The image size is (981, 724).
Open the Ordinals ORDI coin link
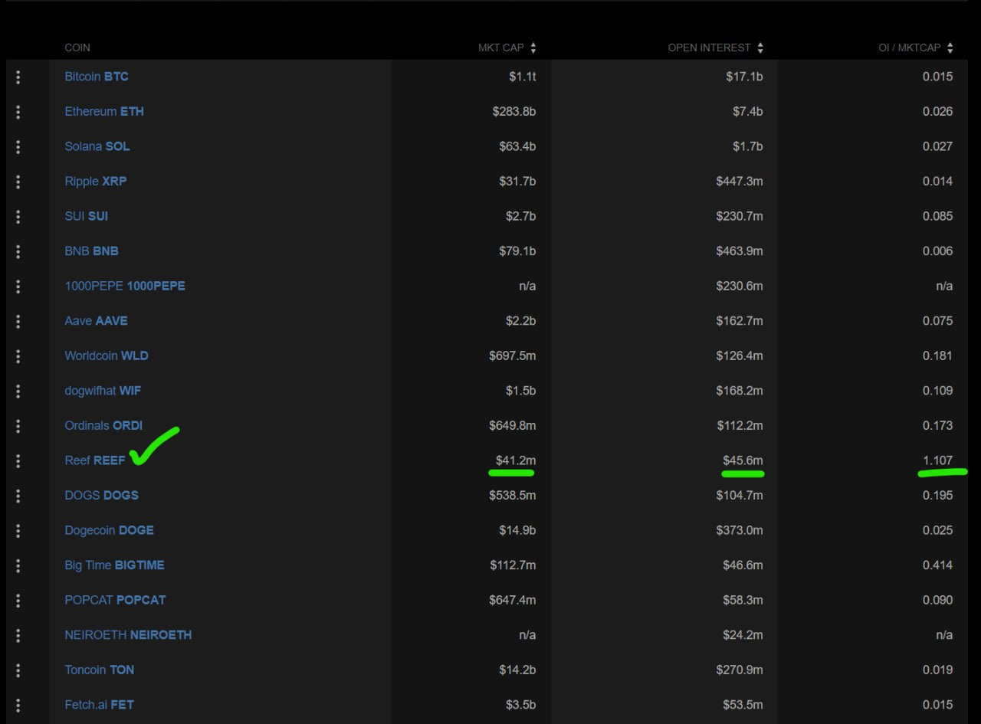pyautogui.click(x=103, y=425)
